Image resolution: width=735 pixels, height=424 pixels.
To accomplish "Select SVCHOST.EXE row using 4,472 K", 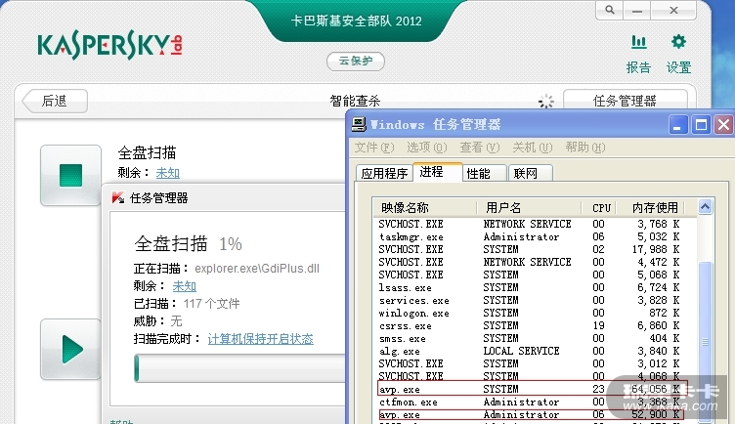I will 529,262.
